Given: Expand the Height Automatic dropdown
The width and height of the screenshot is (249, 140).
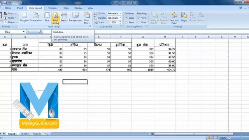Looking at the screenshot, I should coord(120,18).
